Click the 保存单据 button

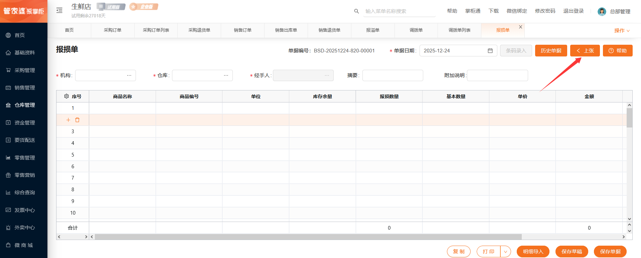pos(610,252)
